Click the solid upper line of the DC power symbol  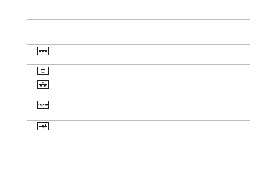tap(43, 51)
